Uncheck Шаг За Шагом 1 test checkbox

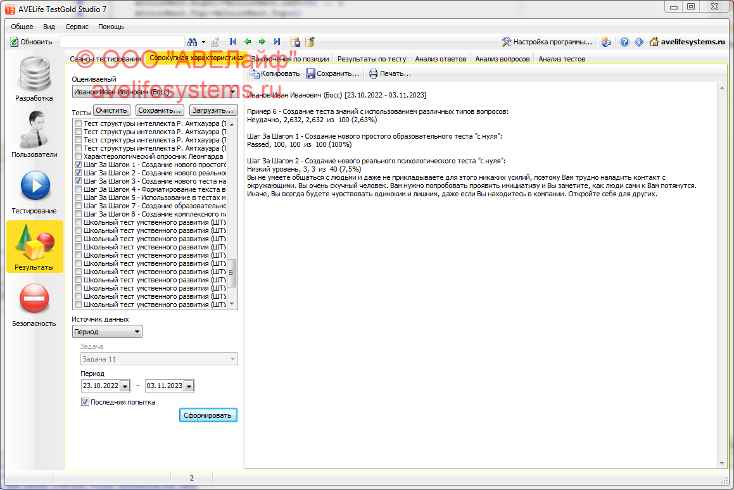[x=78, y=165]
